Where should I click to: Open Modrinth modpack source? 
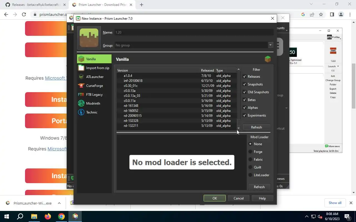[x=94, y=103]
